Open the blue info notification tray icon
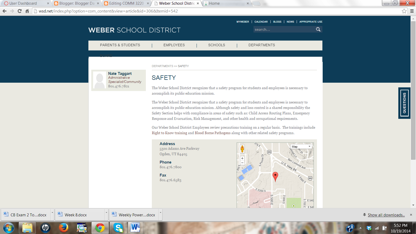Image resolution: width=416 pixels, height=234 pixels. point(350,228)
